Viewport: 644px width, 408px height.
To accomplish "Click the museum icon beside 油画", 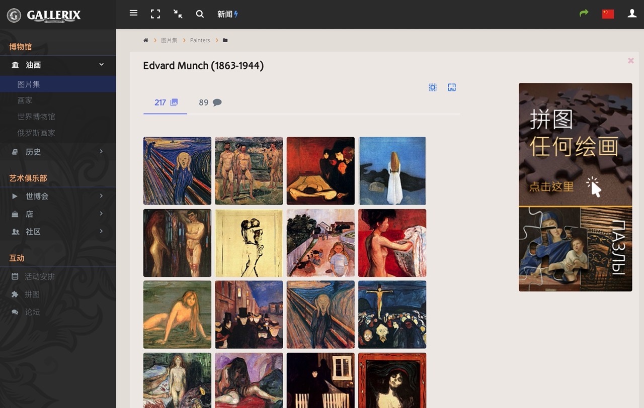I will [15, 65].
